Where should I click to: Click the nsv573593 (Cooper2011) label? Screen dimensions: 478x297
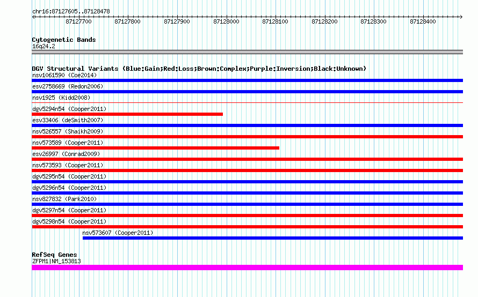[68, 165]
